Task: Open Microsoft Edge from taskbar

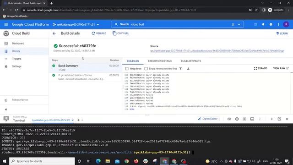Action: tap(98, 161)
